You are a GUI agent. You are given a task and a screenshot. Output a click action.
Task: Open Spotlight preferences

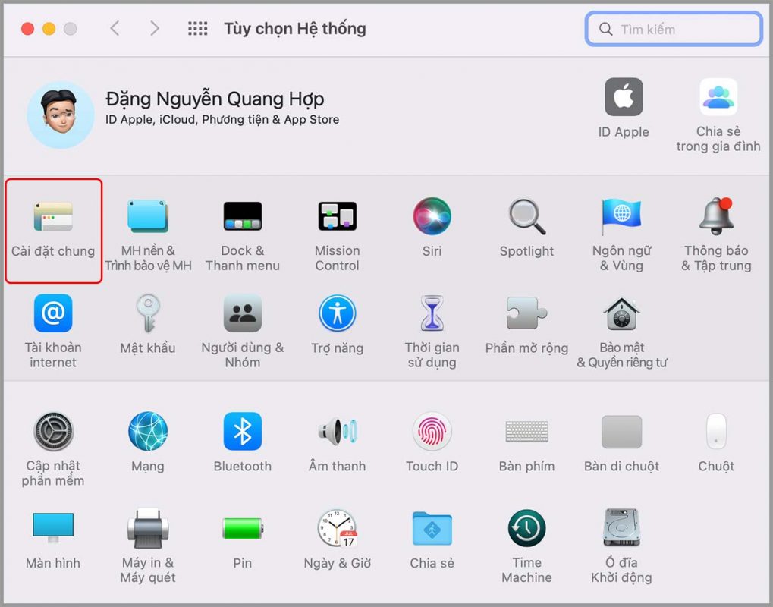click(526, 217)
